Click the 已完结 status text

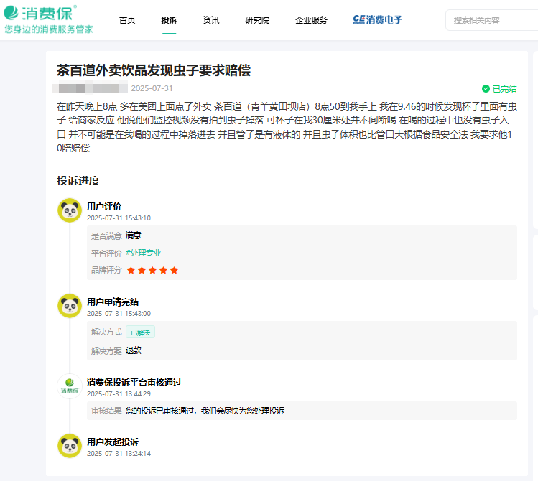point(504,89)
